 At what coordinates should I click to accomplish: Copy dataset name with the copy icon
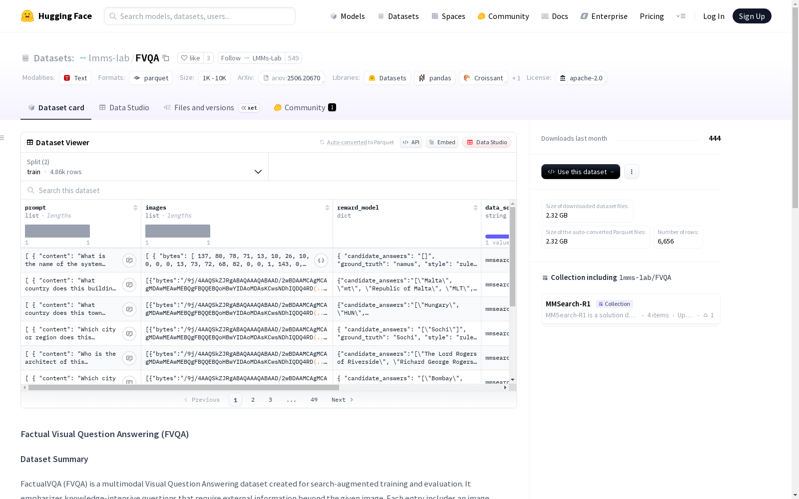pos(166,58)
